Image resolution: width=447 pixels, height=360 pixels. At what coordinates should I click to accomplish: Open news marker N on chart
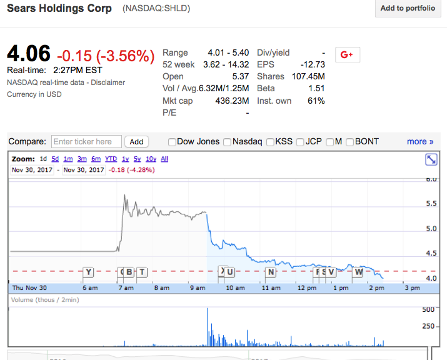pyautogui.click(x=271, y=272)
